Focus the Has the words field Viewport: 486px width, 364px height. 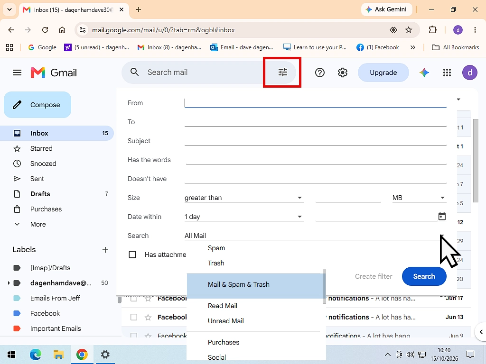click(315, 160)
